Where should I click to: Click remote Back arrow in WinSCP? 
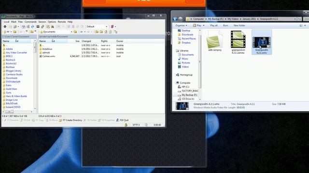point(82,32)
